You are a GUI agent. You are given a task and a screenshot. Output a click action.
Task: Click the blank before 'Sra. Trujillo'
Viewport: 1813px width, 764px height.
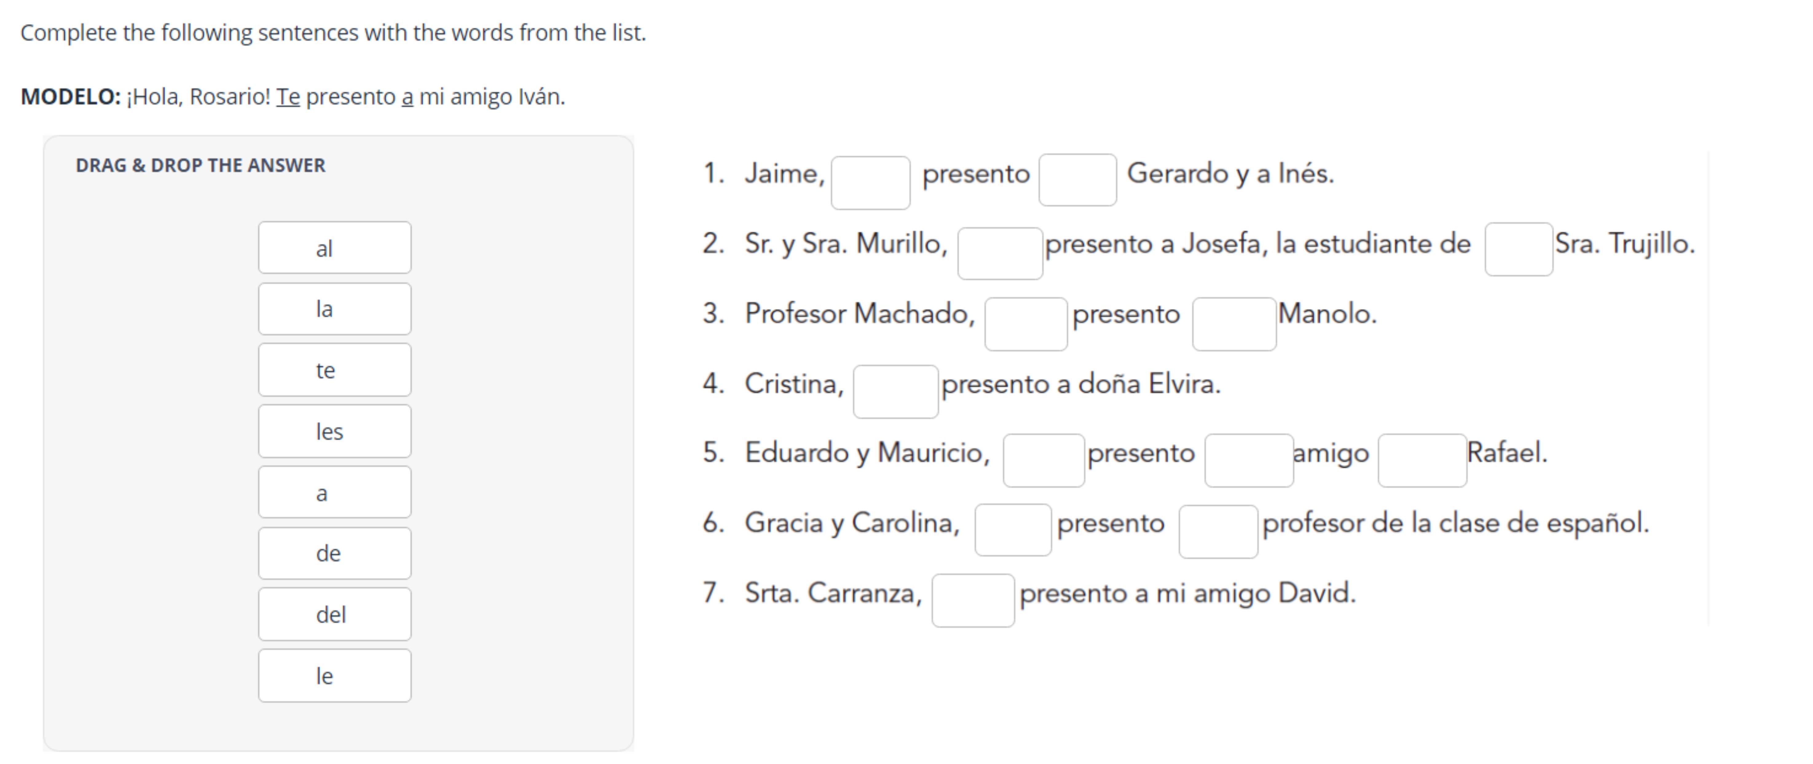1518,250
